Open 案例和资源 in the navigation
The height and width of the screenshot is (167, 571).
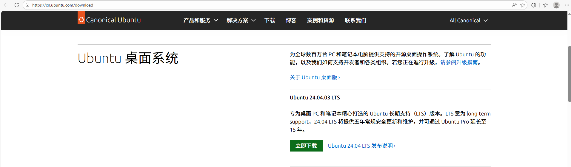pyautogui.click(x=321, y=21)
